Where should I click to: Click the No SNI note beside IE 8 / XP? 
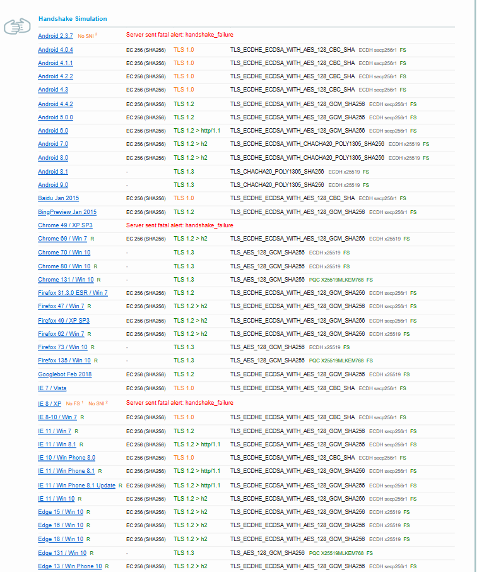pos(98,403)
